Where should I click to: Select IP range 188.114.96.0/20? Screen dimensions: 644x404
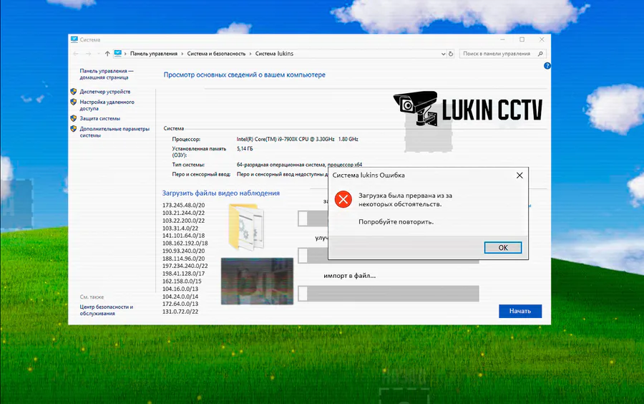click(183, 259)
